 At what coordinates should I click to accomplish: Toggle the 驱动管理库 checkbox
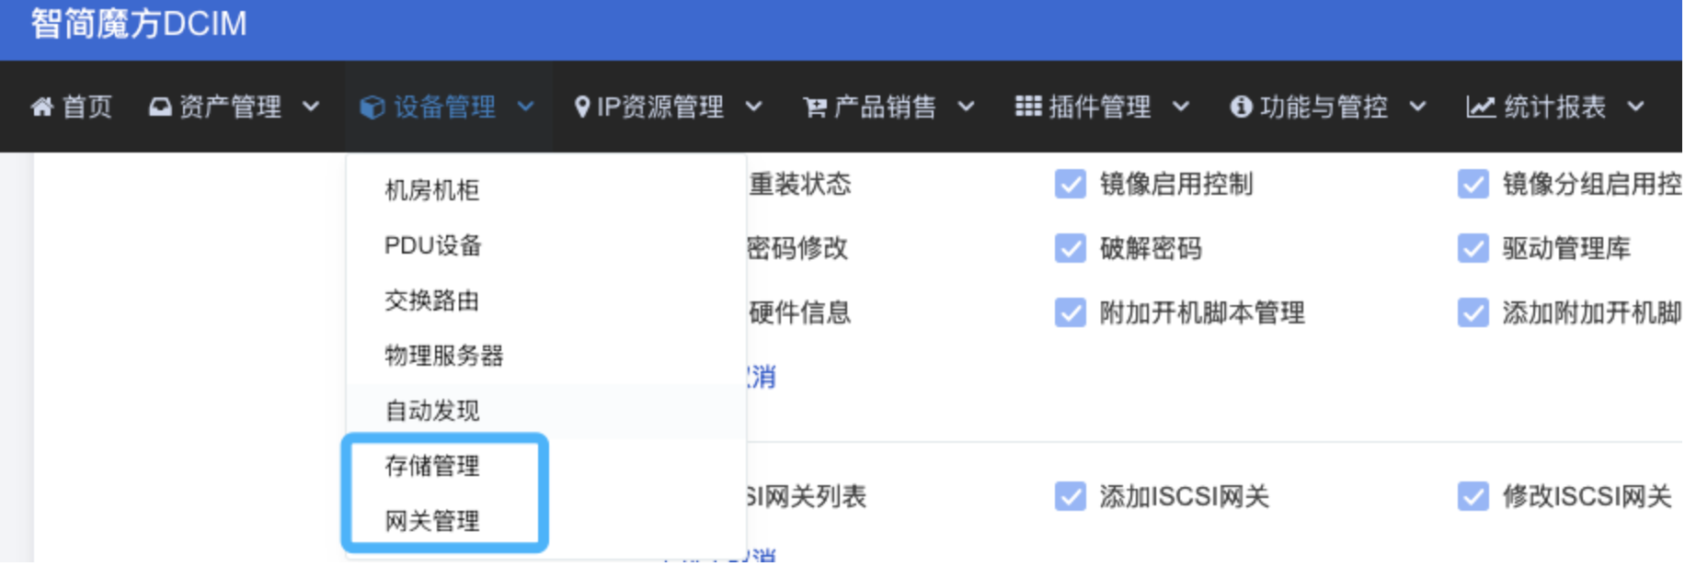1473,248
